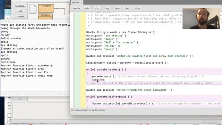Click the while( parseMe.hasNext( ) ) line
The width and height of the screenshot is (222, 125).
[x=106, y=69]
